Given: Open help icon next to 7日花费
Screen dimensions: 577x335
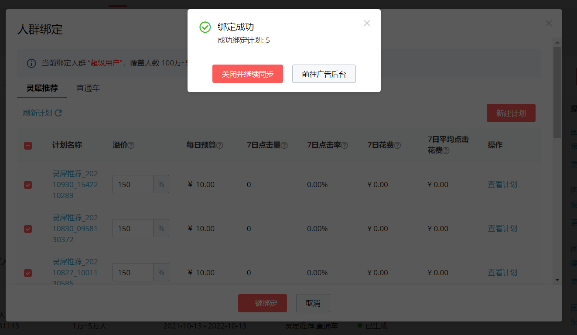Looking at the screenshot, I should point(397,145).
